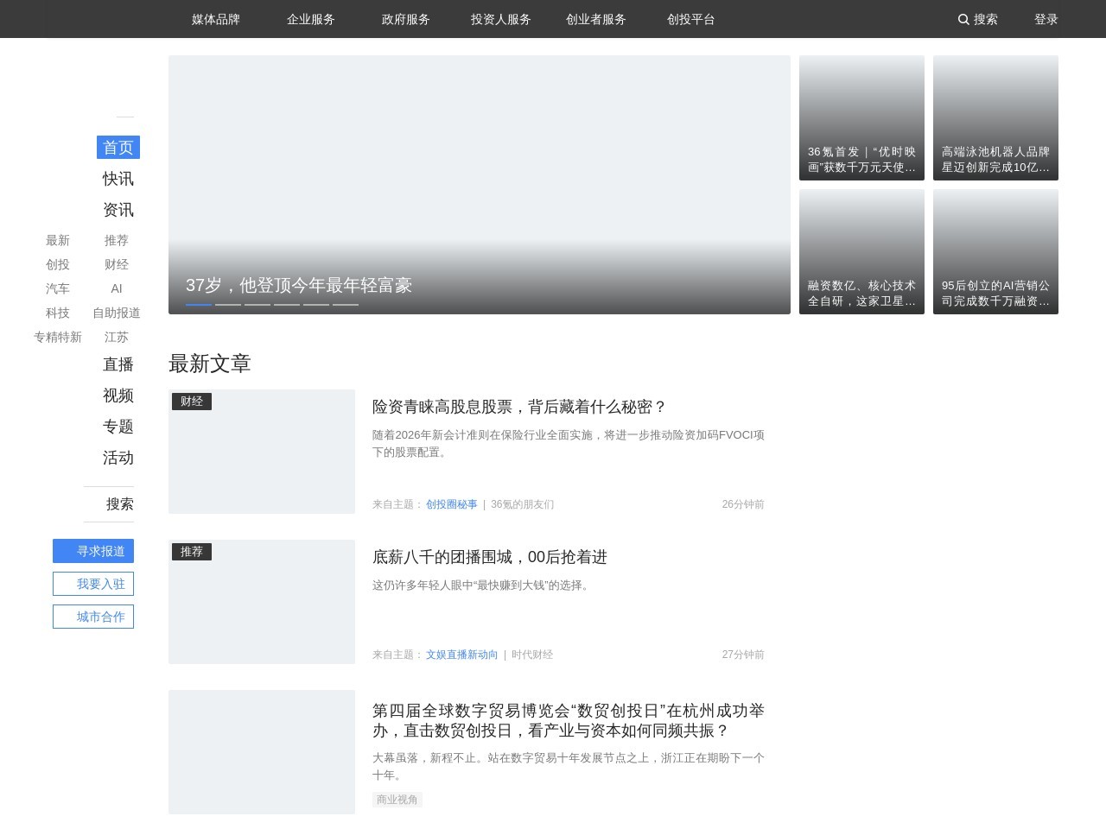Open 直播 in the left sidebar
Viewport: 1106px width, 829px height.
click(x=118, y=364)
